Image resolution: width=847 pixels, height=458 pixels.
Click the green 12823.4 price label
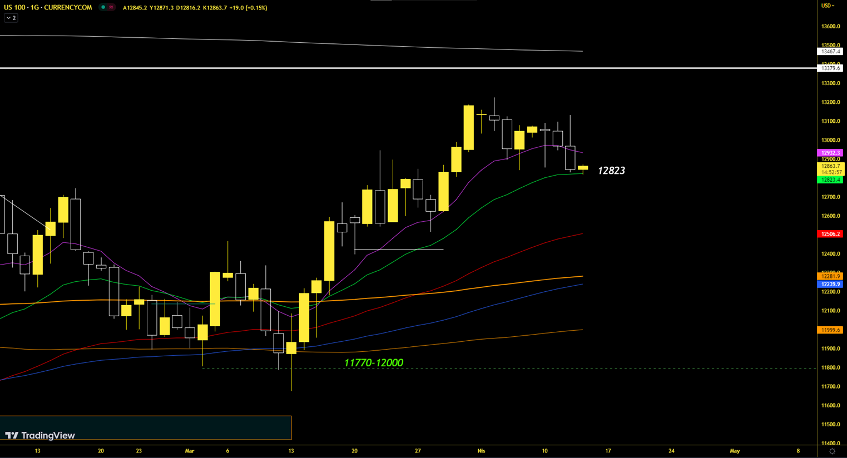[x=830, y=180]
